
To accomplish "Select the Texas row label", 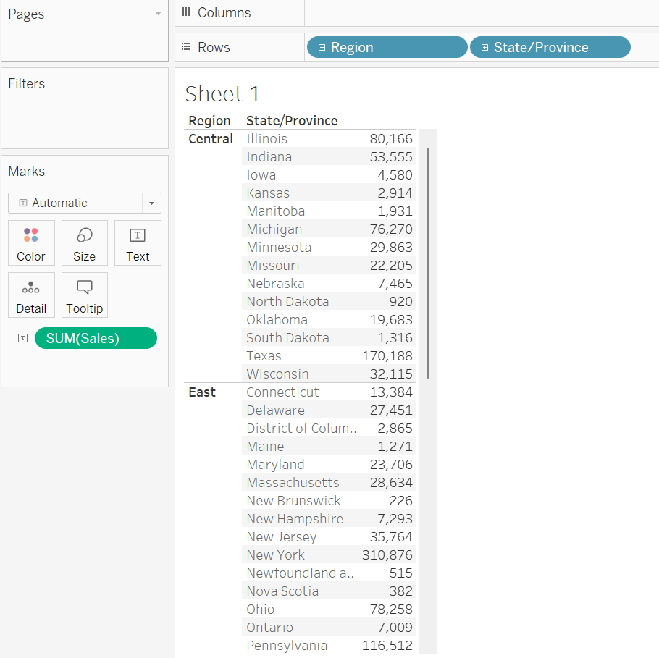I will coord(264,356).
